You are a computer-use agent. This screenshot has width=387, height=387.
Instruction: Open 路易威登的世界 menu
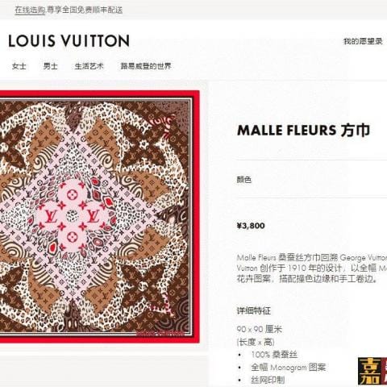pyautogui.click(x=146, y=66)
